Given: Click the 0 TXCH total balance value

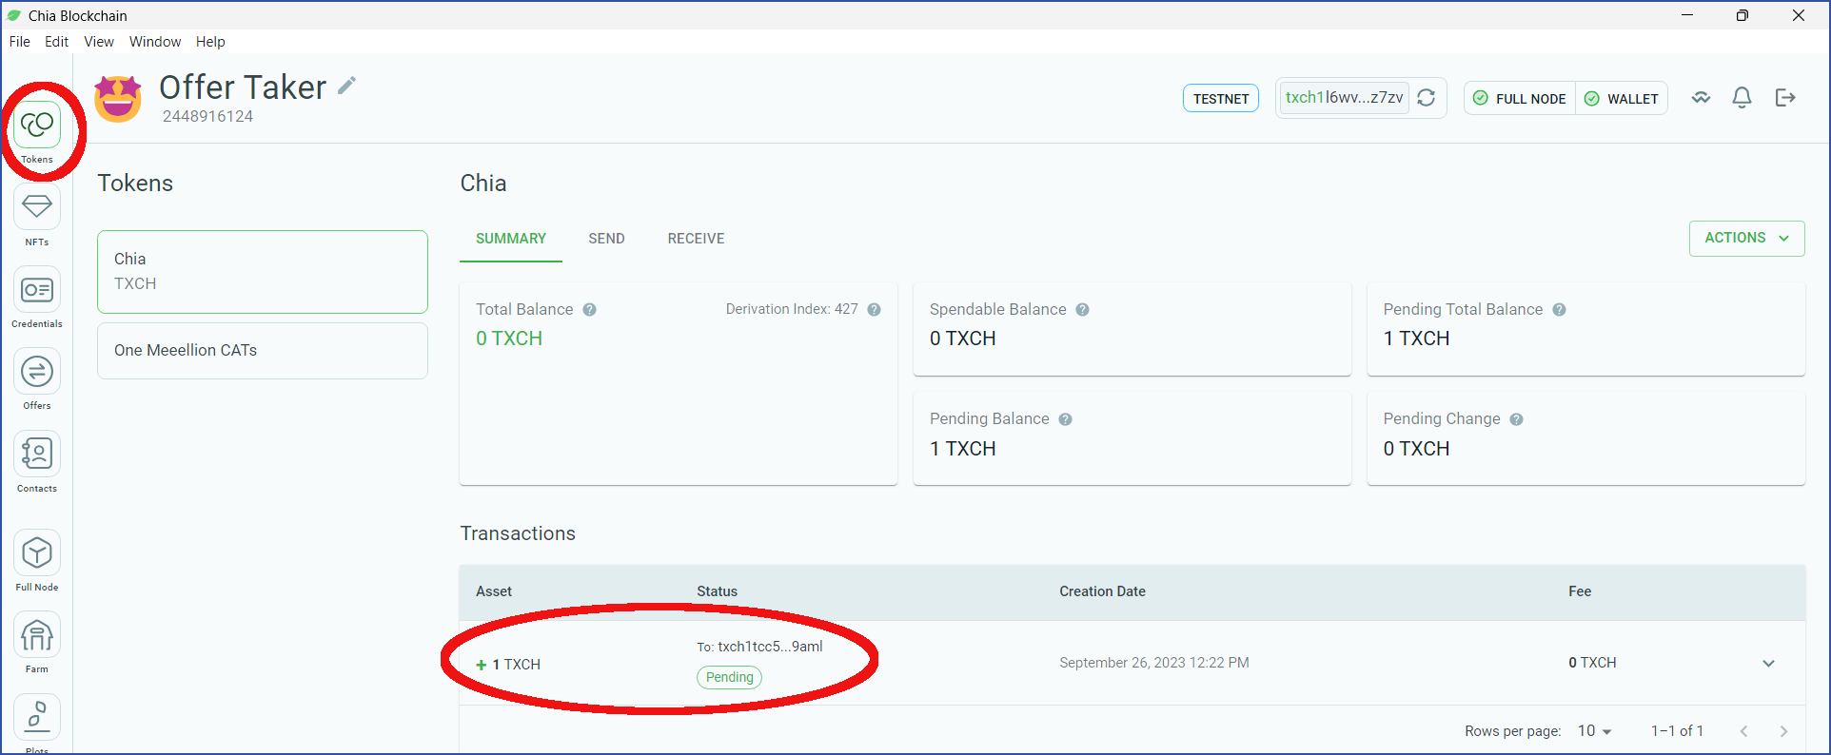Looking at the screenshot, I should (x=509, y=339).
